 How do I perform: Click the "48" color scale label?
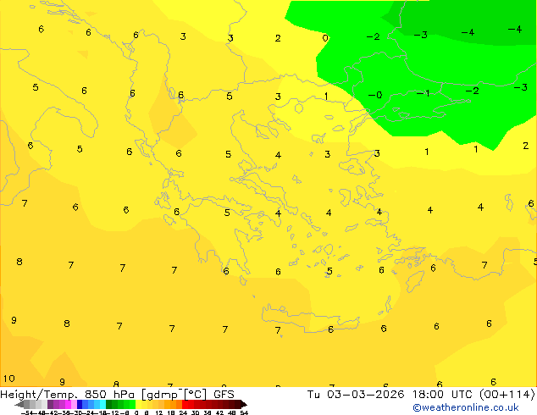click(x=232, y=413)
